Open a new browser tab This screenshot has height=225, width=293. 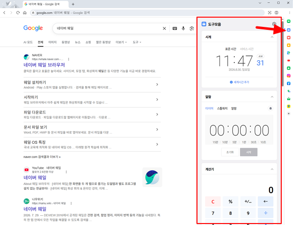73,4
